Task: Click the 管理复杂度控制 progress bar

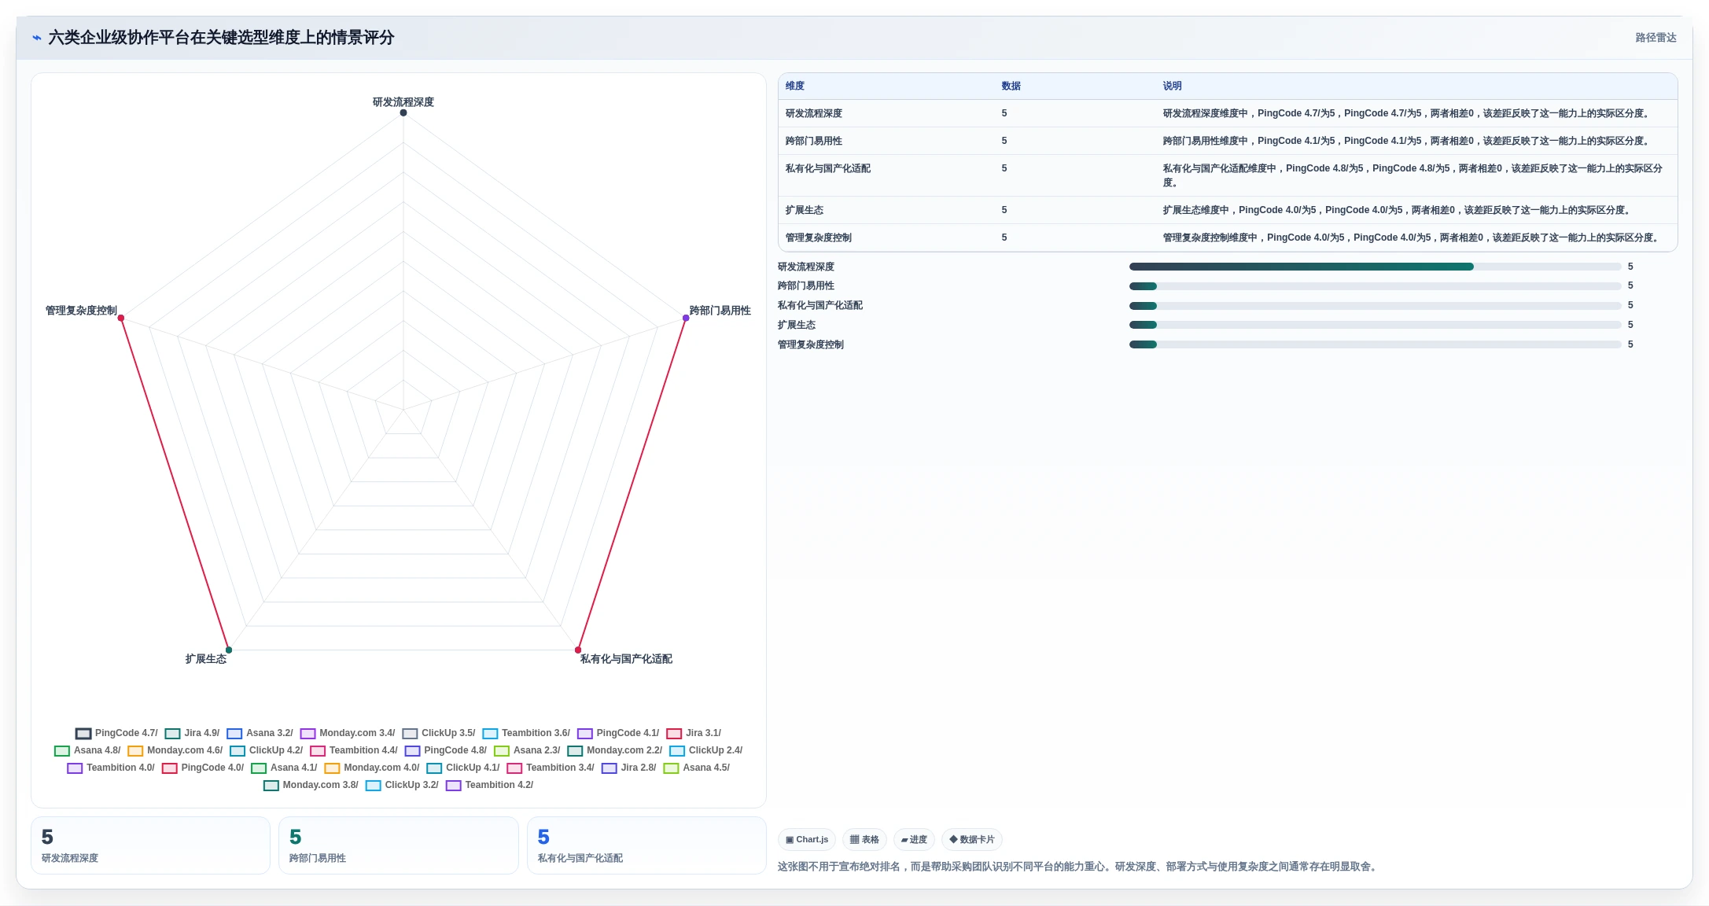Action: tap(1375, 344)
